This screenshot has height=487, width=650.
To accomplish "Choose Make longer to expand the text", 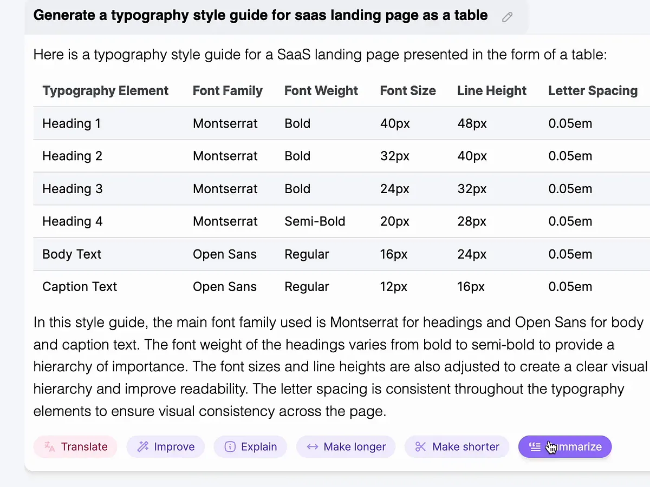I will [x=346, y=446].
